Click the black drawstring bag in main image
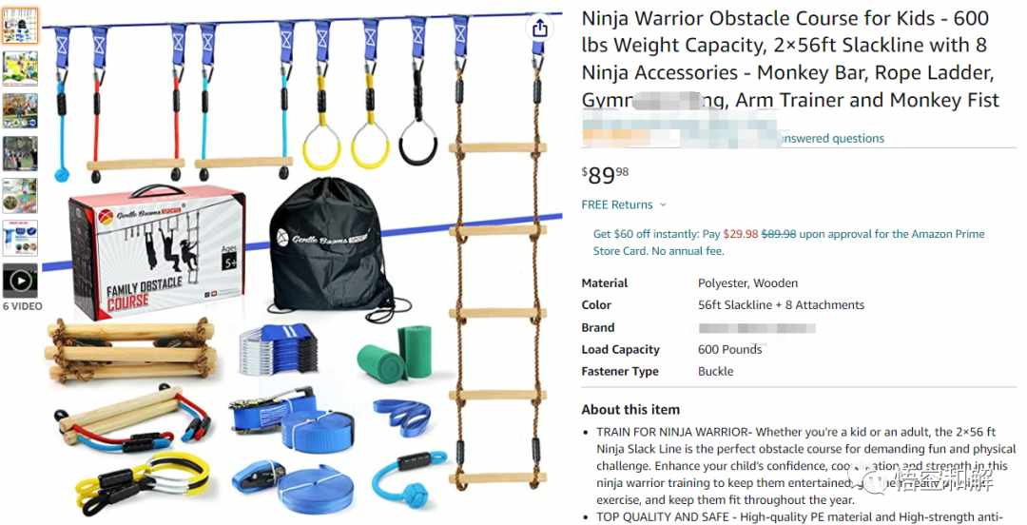Screen dimensions: 1027x525 [x=331, y=247]
